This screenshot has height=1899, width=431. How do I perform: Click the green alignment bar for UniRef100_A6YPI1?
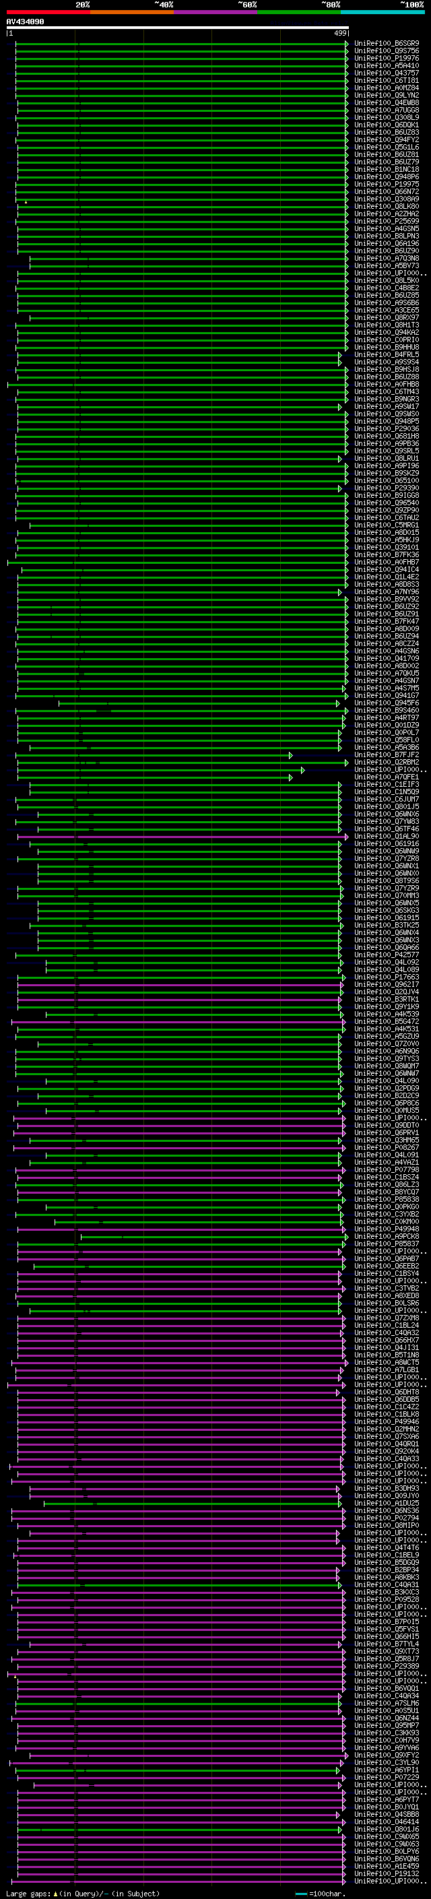pyautogui.click(x=179, y=1770)
